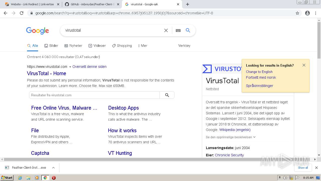Open Windows Explorer folder in taskbar
The height and width of the screenshot is (181, 321).
28,178
